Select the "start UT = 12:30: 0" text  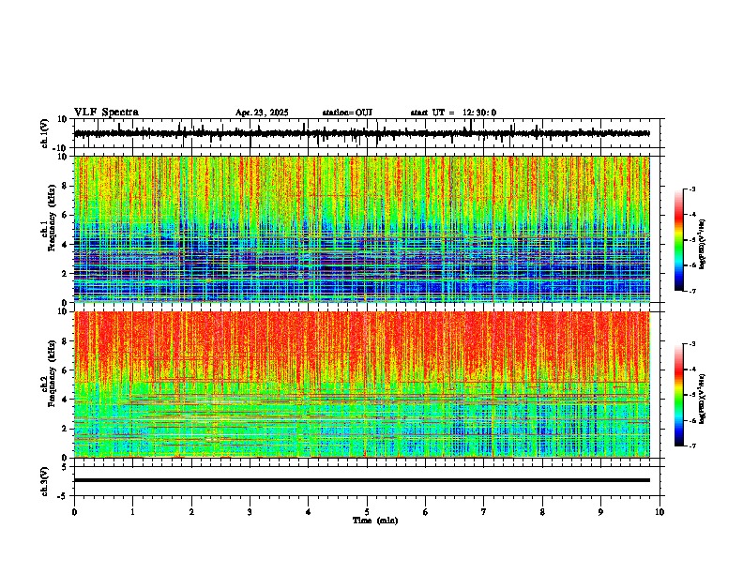coord(453,113)
